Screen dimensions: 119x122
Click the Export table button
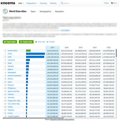pyautogui.click(x=10, y=42)
